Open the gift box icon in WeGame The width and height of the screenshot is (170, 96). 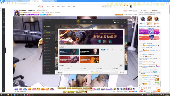pyautogui.click(x=125, y=22)
